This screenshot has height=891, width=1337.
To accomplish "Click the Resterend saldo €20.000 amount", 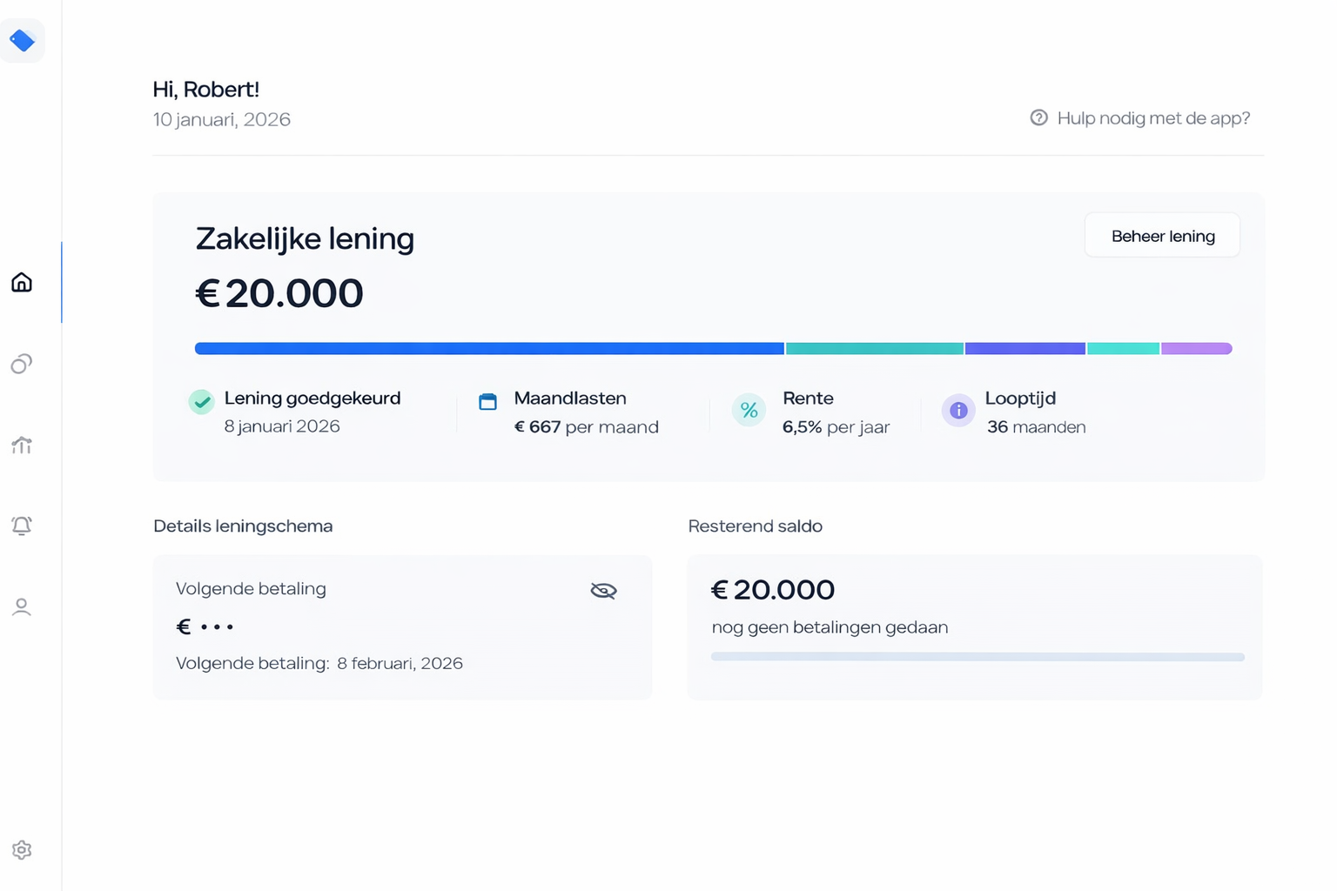I will click(x=773, y=590).
